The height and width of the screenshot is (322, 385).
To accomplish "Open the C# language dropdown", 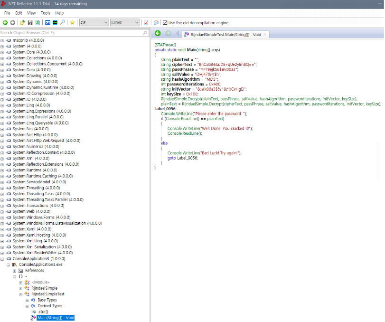I will pyautogui.click(x=94, y=23).
